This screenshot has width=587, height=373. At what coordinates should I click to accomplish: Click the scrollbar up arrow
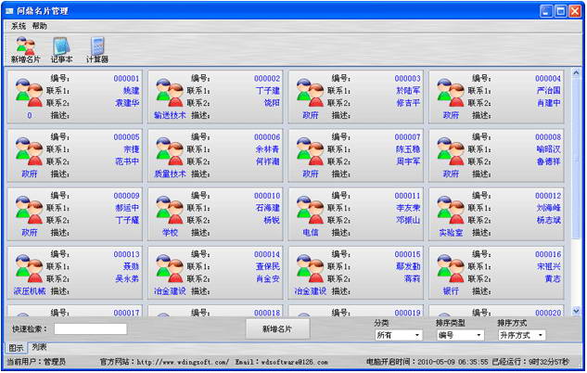coord(576,72)
